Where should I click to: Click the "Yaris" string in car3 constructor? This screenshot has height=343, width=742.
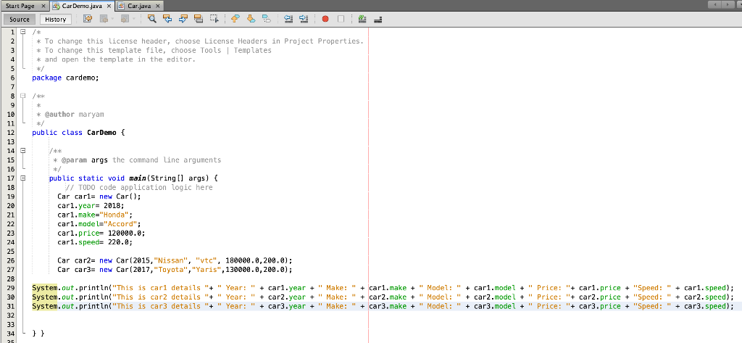(x=207, y=270)
